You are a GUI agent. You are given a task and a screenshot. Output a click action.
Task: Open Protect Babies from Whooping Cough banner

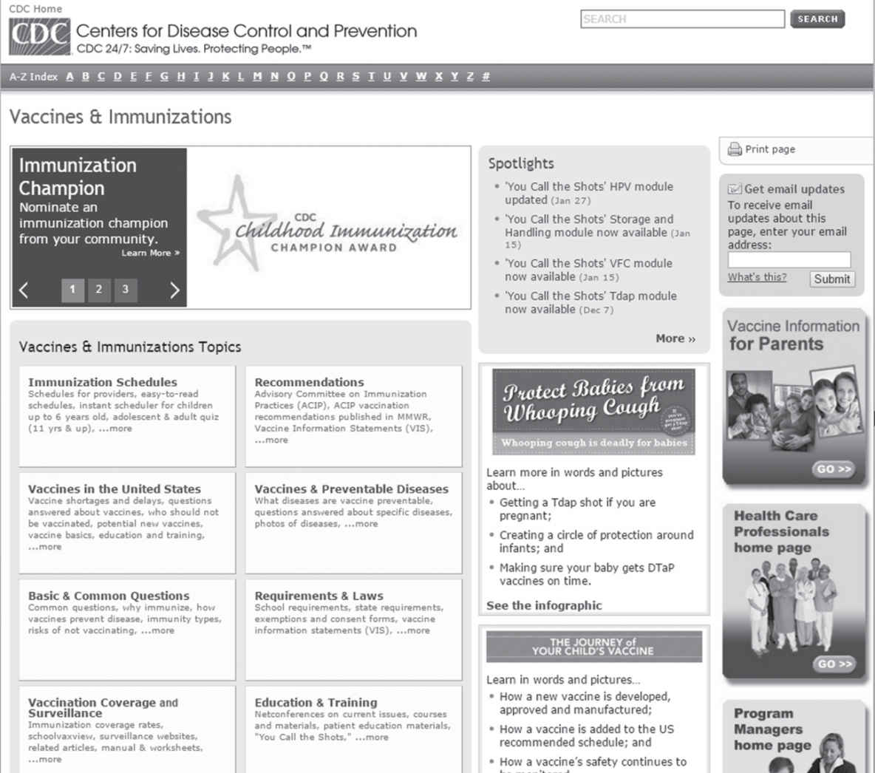pyautogui.click(x=593, y=412)
